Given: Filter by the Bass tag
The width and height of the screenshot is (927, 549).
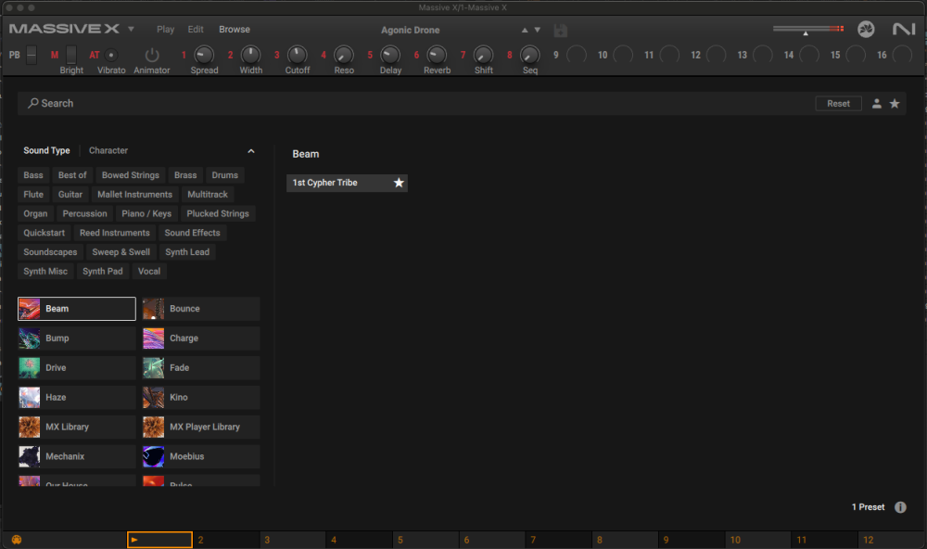Looking at the screenshot, I should (33, 175).
